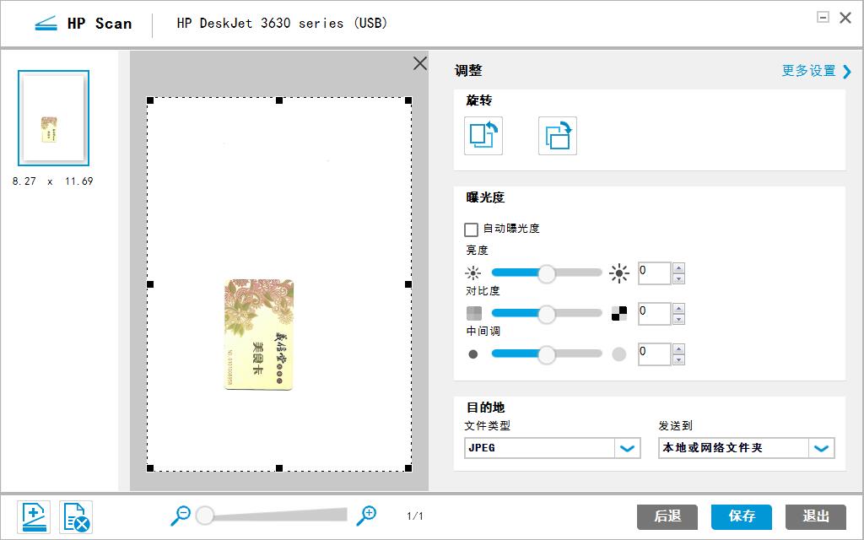Viewport: 864px width, 540px height.
Task: Click the high contrast checker icon
Action: click(x=619, y=314)
